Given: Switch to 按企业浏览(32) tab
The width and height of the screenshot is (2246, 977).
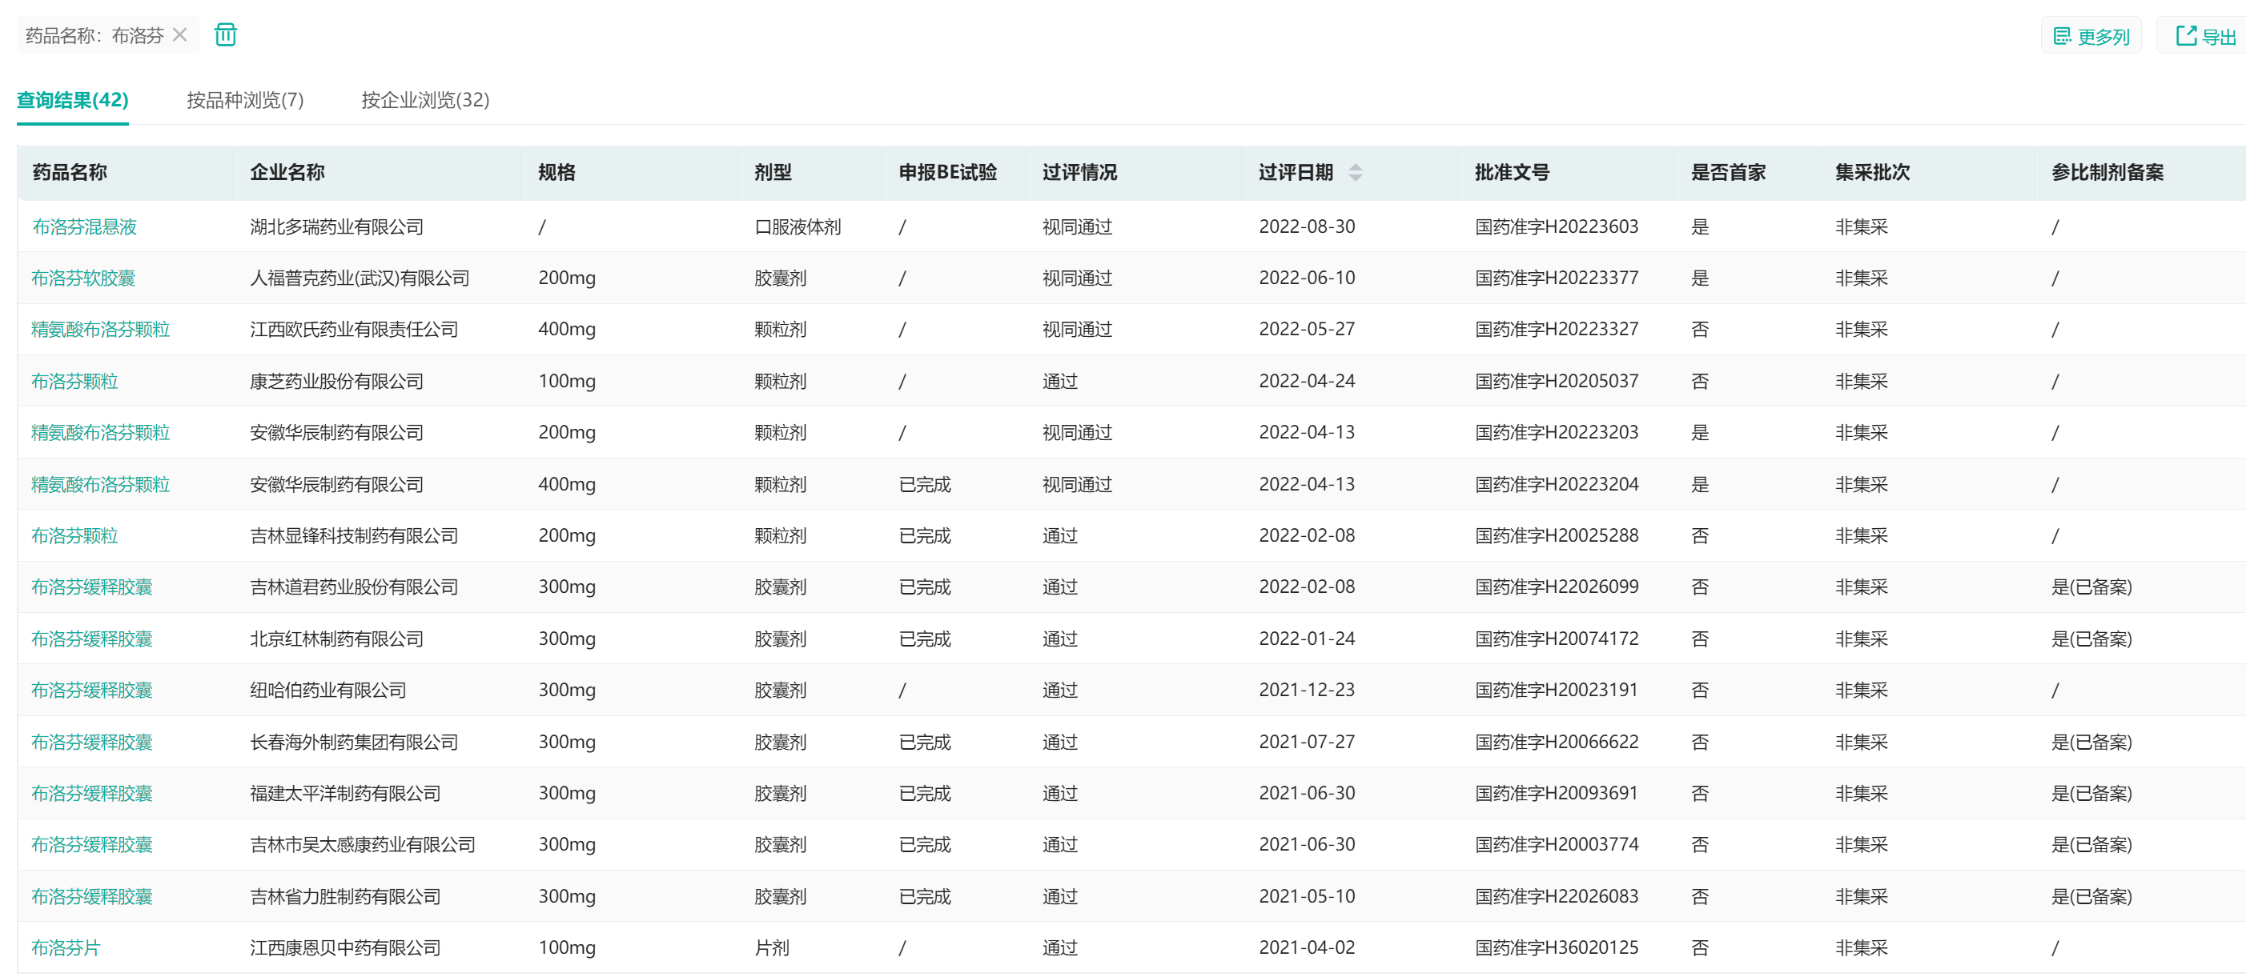Looking at the screenshot, I should point(424,100).
